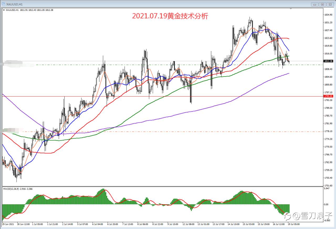336x229 pixels.
Task: Click the 1827.40 price scale value
Action: pos(328,30)
